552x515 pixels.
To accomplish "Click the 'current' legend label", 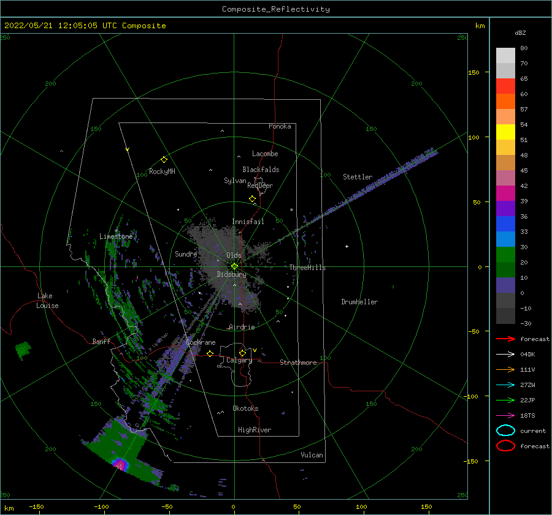I will pos(533,431).
